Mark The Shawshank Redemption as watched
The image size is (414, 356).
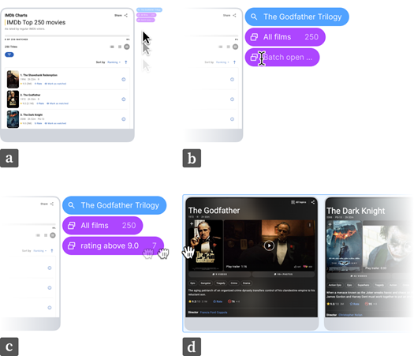point(55,84)
